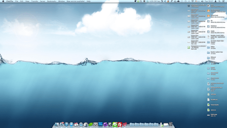Open the first folder stack in the Dock
The image size is (227, 128).
pos(132,125)
